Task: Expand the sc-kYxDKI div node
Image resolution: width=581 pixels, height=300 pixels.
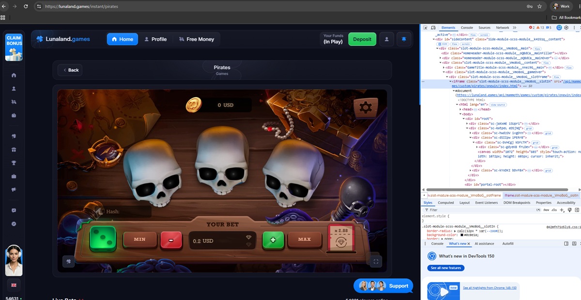Action: click(471, 171)
